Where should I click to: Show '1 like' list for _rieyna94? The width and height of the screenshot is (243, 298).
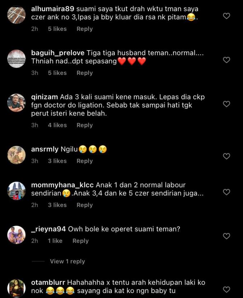(55, 241)
